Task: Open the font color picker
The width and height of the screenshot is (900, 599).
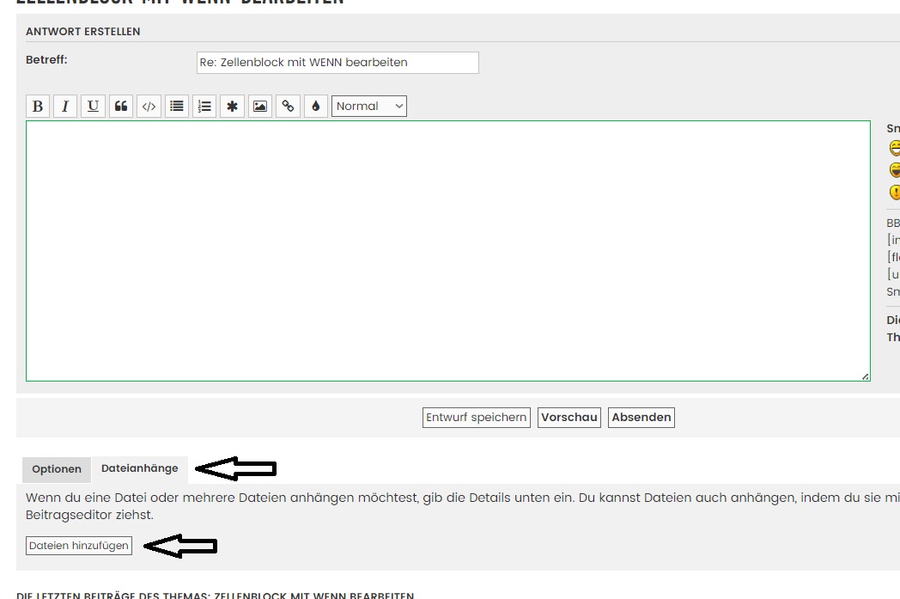Action: click(315, 107)
